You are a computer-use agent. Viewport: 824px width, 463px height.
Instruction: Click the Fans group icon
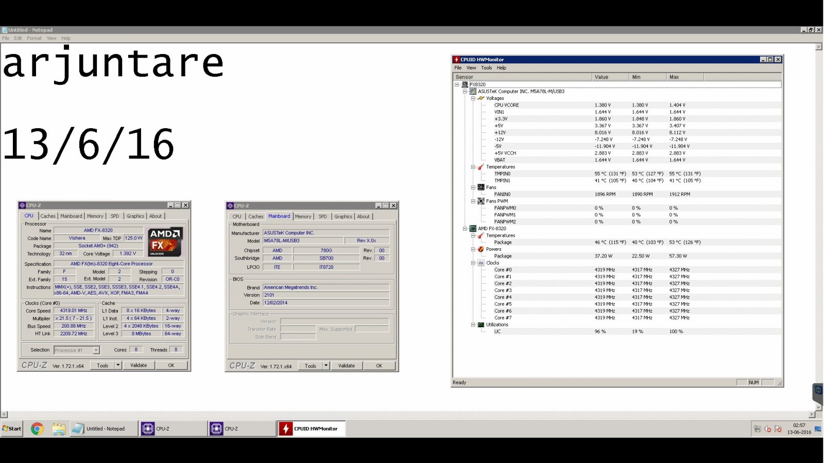tap(481, 187)
